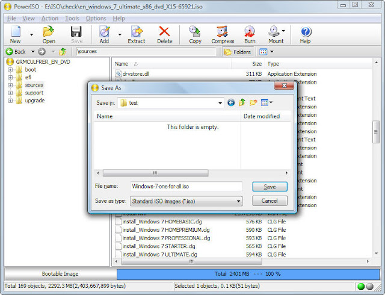Open the Add dropdown arrow
Image resolution: width=385 pixels, height=295 pixels.
coord(120,35)
